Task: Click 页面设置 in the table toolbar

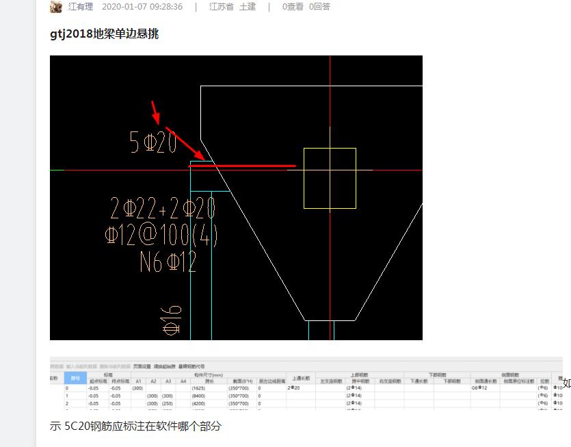Action: tap(142, 366)
